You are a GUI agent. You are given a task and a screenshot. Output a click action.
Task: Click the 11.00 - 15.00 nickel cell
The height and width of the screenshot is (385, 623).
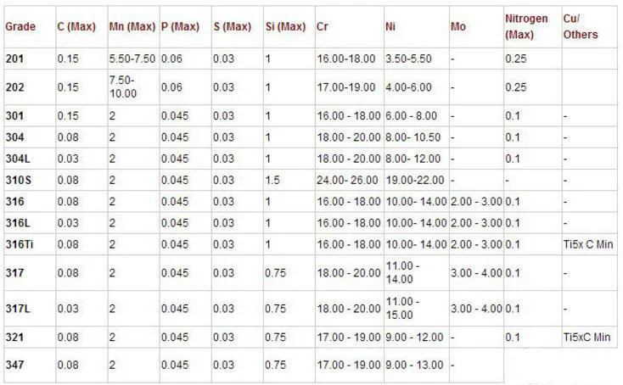[x=403, y=308]
